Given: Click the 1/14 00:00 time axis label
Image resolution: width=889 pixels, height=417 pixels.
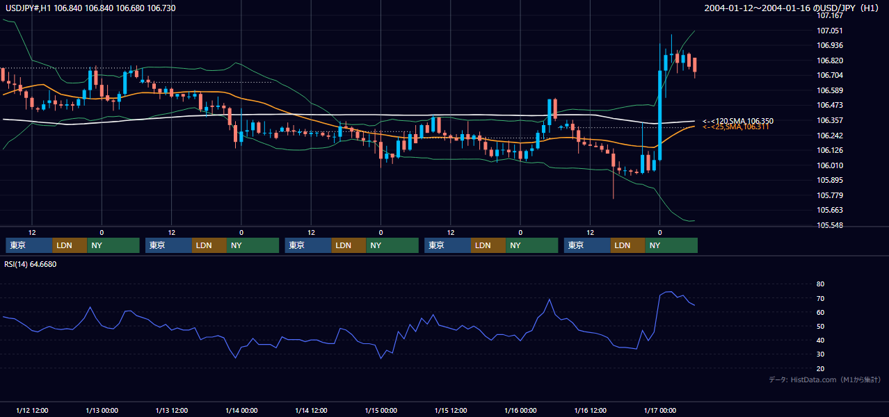Looking at the screenshot, I should click(241, 411).
